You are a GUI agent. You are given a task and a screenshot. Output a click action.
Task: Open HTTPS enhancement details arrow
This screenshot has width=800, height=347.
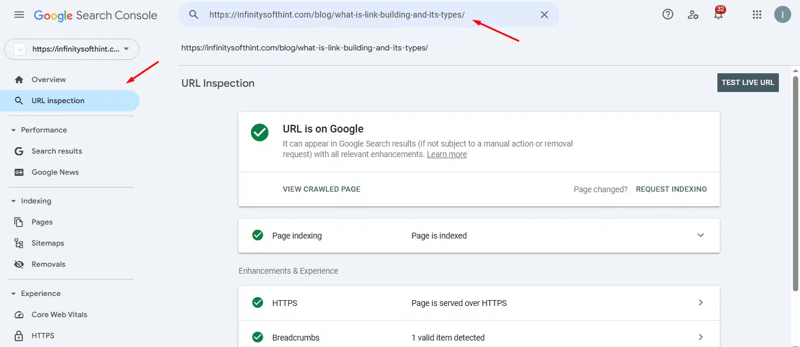click(700, 302)
